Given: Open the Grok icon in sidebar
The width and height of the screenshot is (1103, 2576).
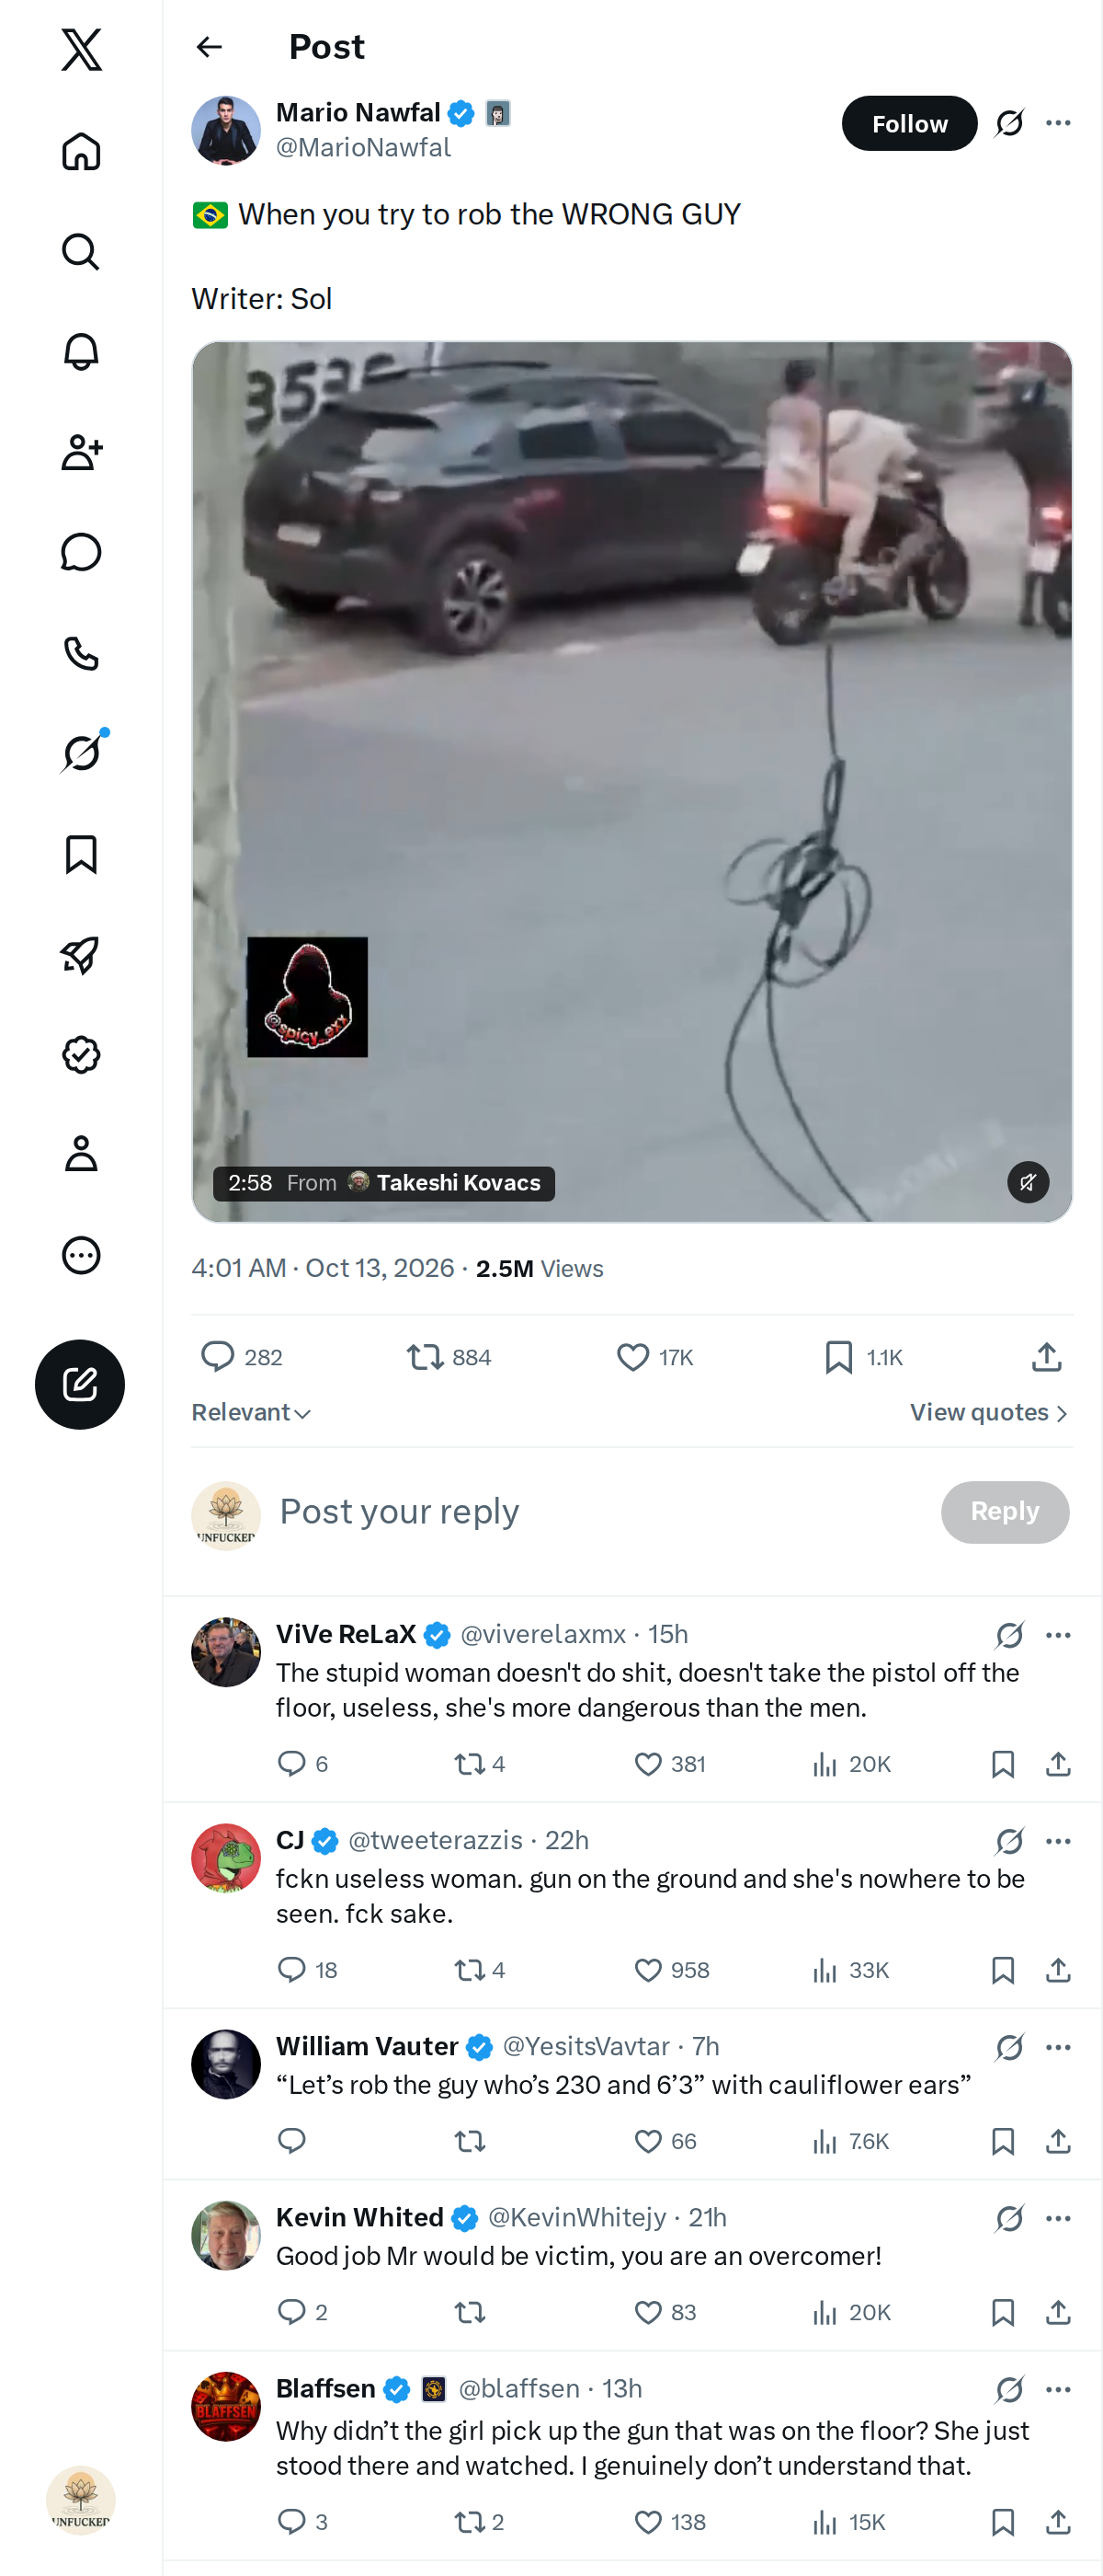Looking at the screenshot, I should 81,753.
